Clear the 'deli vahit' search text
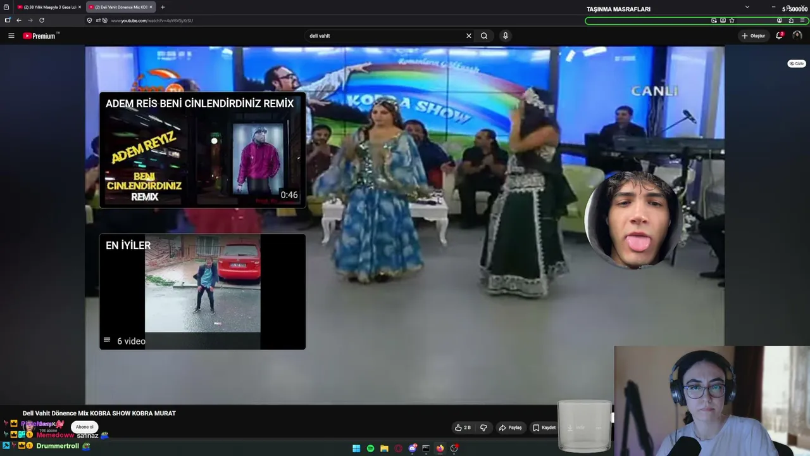The image size is (810, 456). [x=468, y=36]
